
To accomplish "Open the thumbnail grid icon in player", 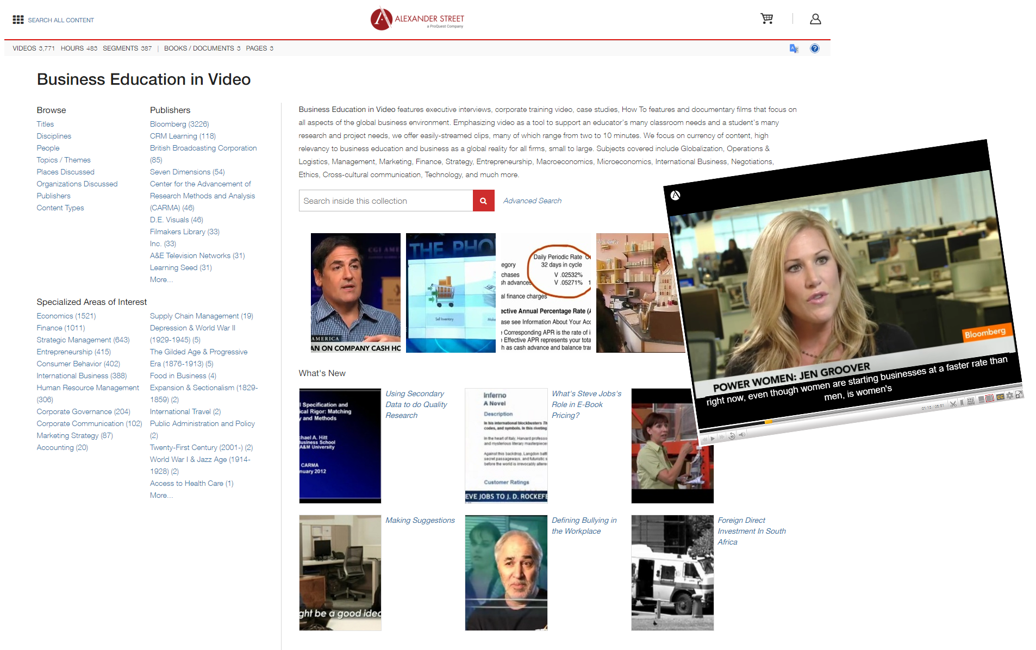I will tap(971, 401).
